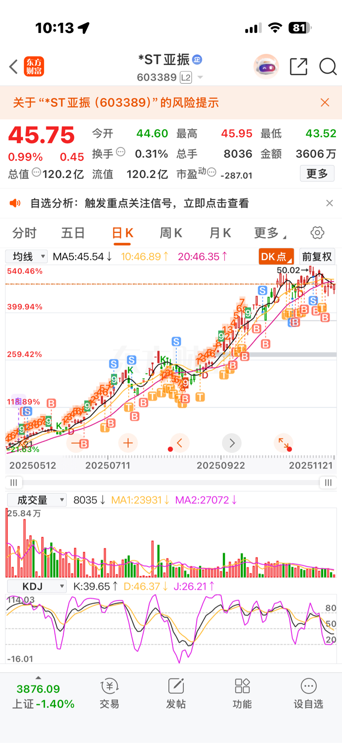Screen dimensions: 342x743
Task: Tap the K:39.65 KDJ value
Action: 95,586
